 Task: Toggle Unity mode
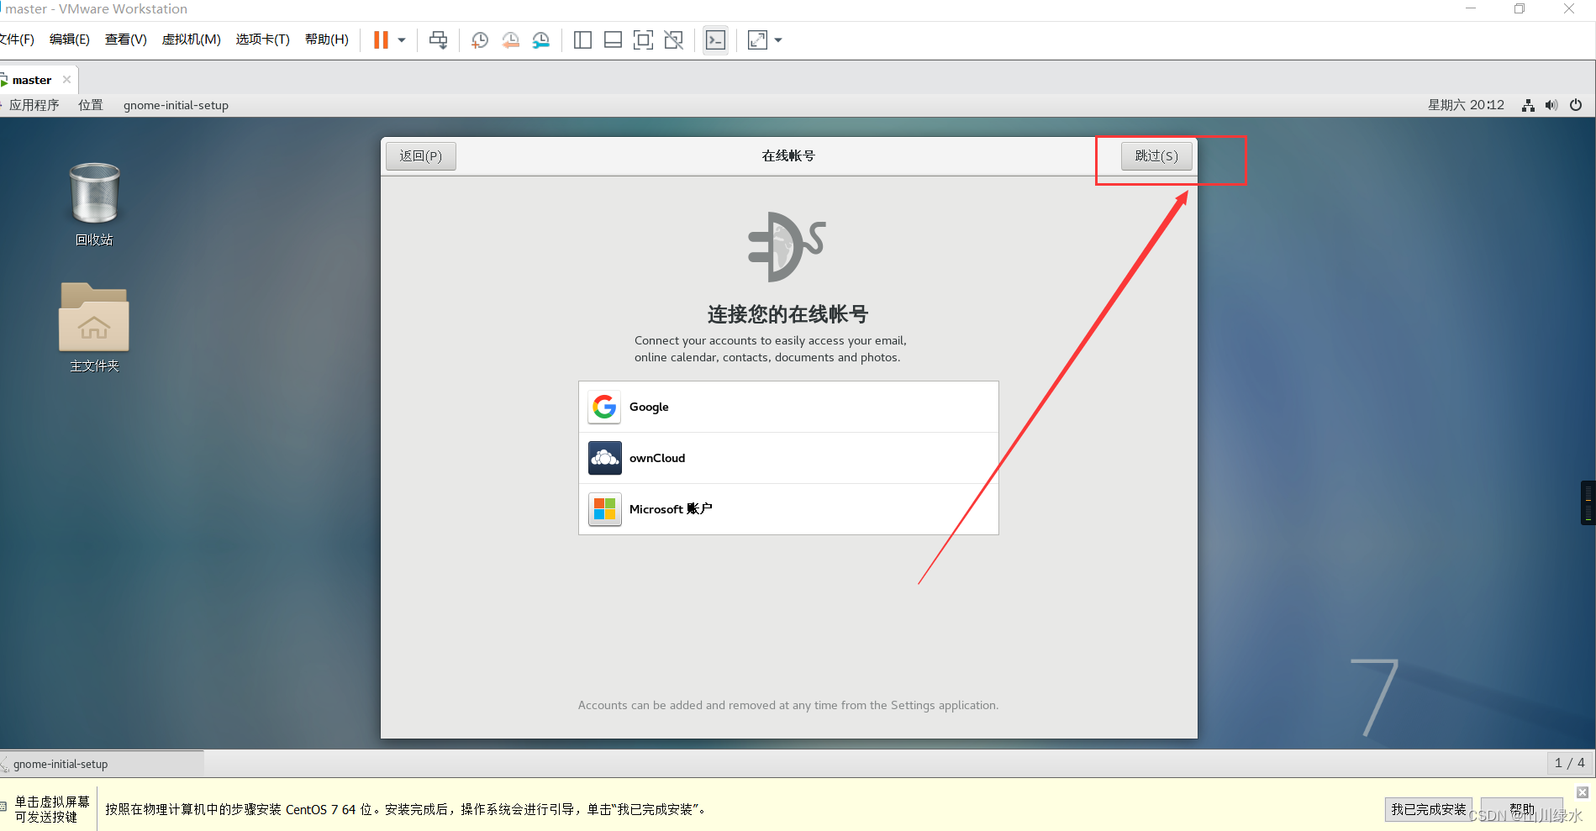tap(673, 39)
